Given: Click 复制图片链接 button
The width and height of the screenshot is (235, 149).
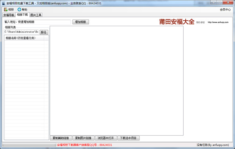Looking at the screenshot, I should point(83,138).
